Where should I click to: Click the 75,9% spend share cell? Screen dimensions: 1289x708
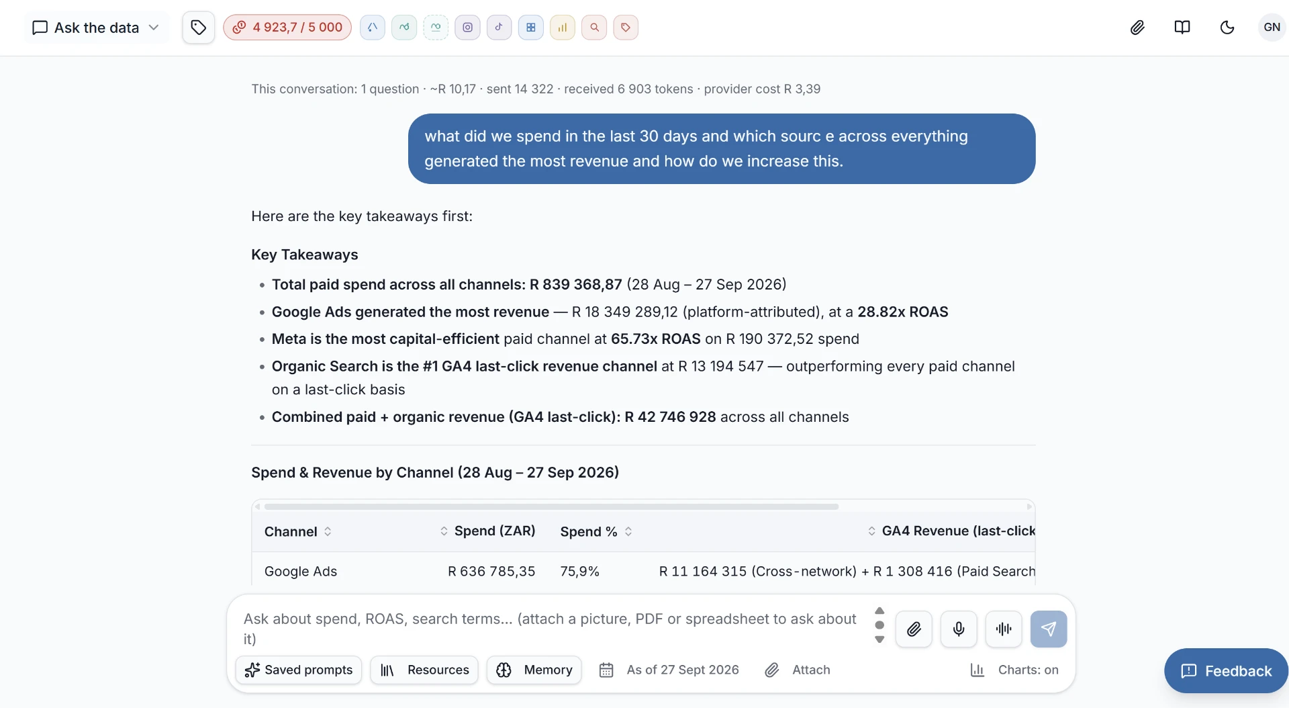pos(580,571)
